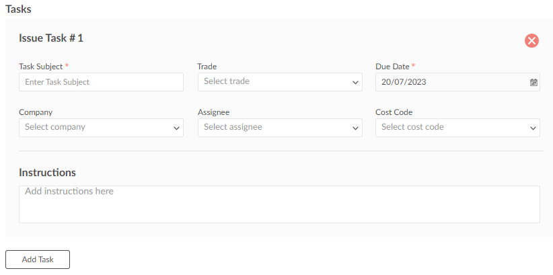Click the Add Task button

tap(38, 260)
